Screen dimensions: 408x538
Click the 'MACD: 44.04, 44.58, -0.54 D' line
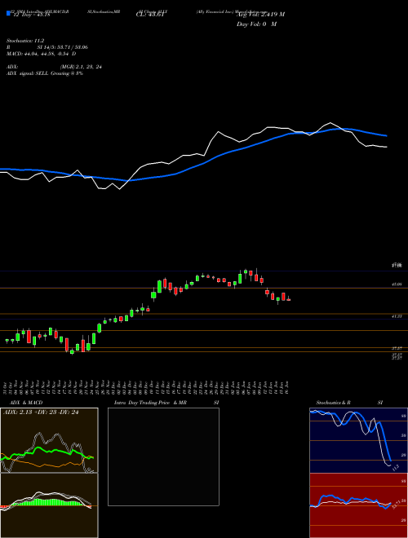pos(42,54)
